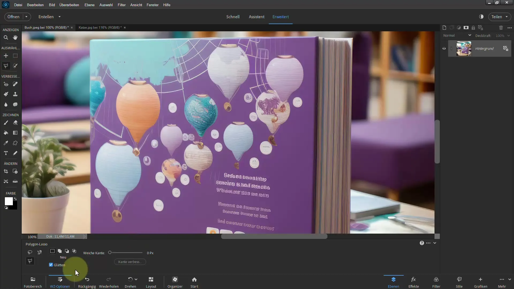Collapse the tool options panel chevron

click(x=435, y=243)
